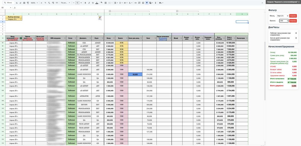Click the Undo arrow in the toolbar

click(x=17, y=3)
